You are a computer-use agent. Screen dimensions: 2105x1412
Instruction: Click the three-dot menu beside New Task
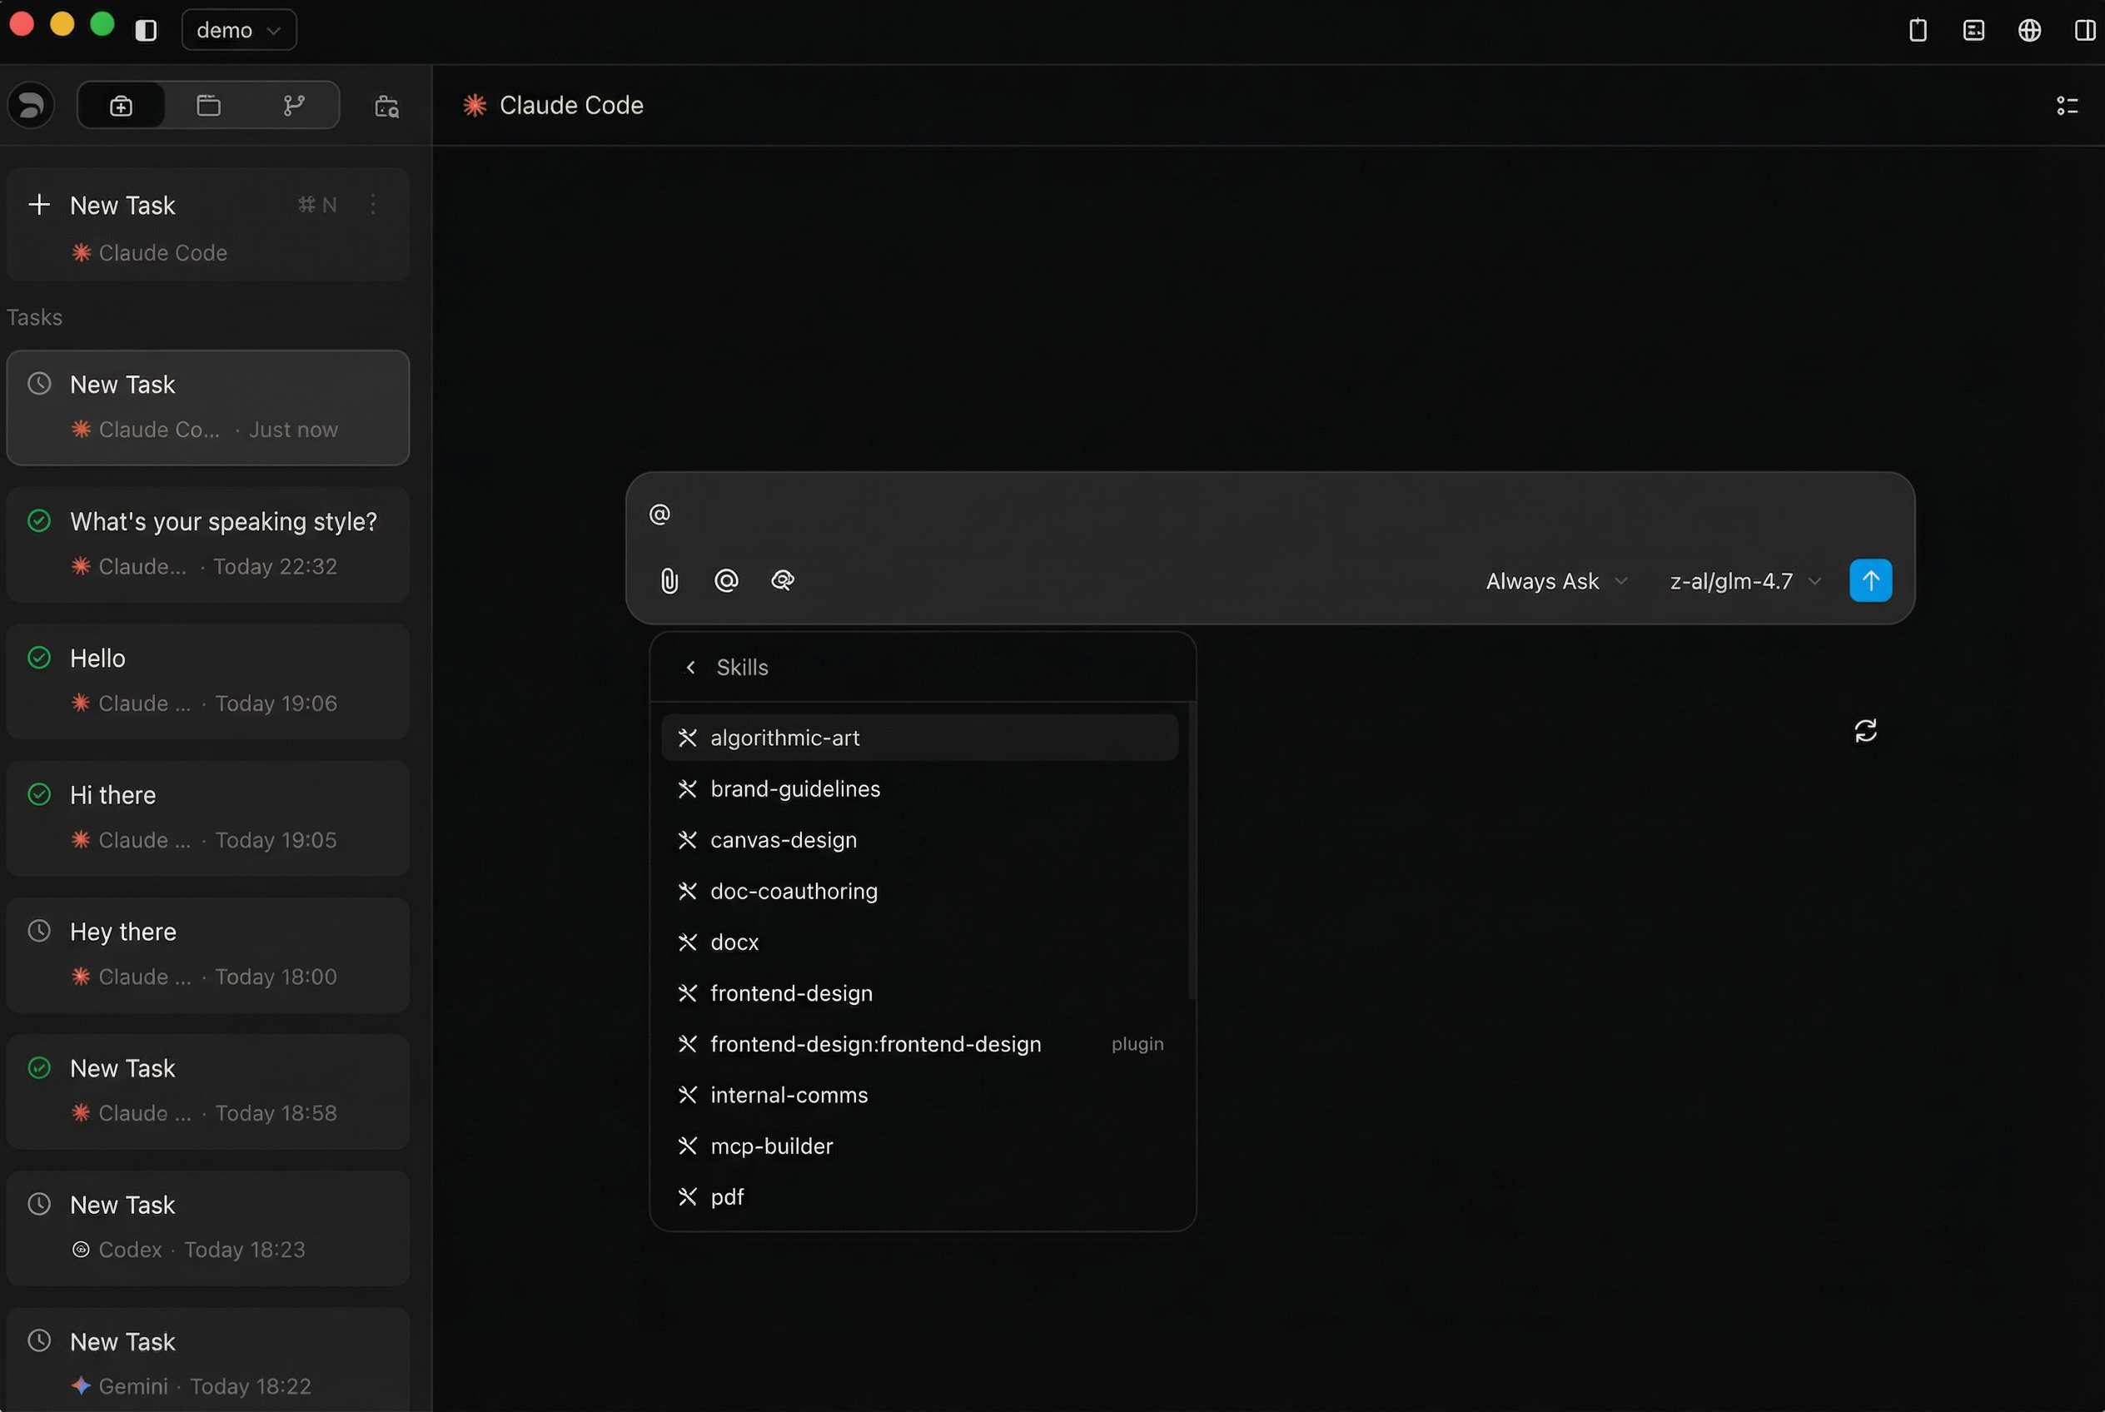pyautogui.click(x=373, y=206)
